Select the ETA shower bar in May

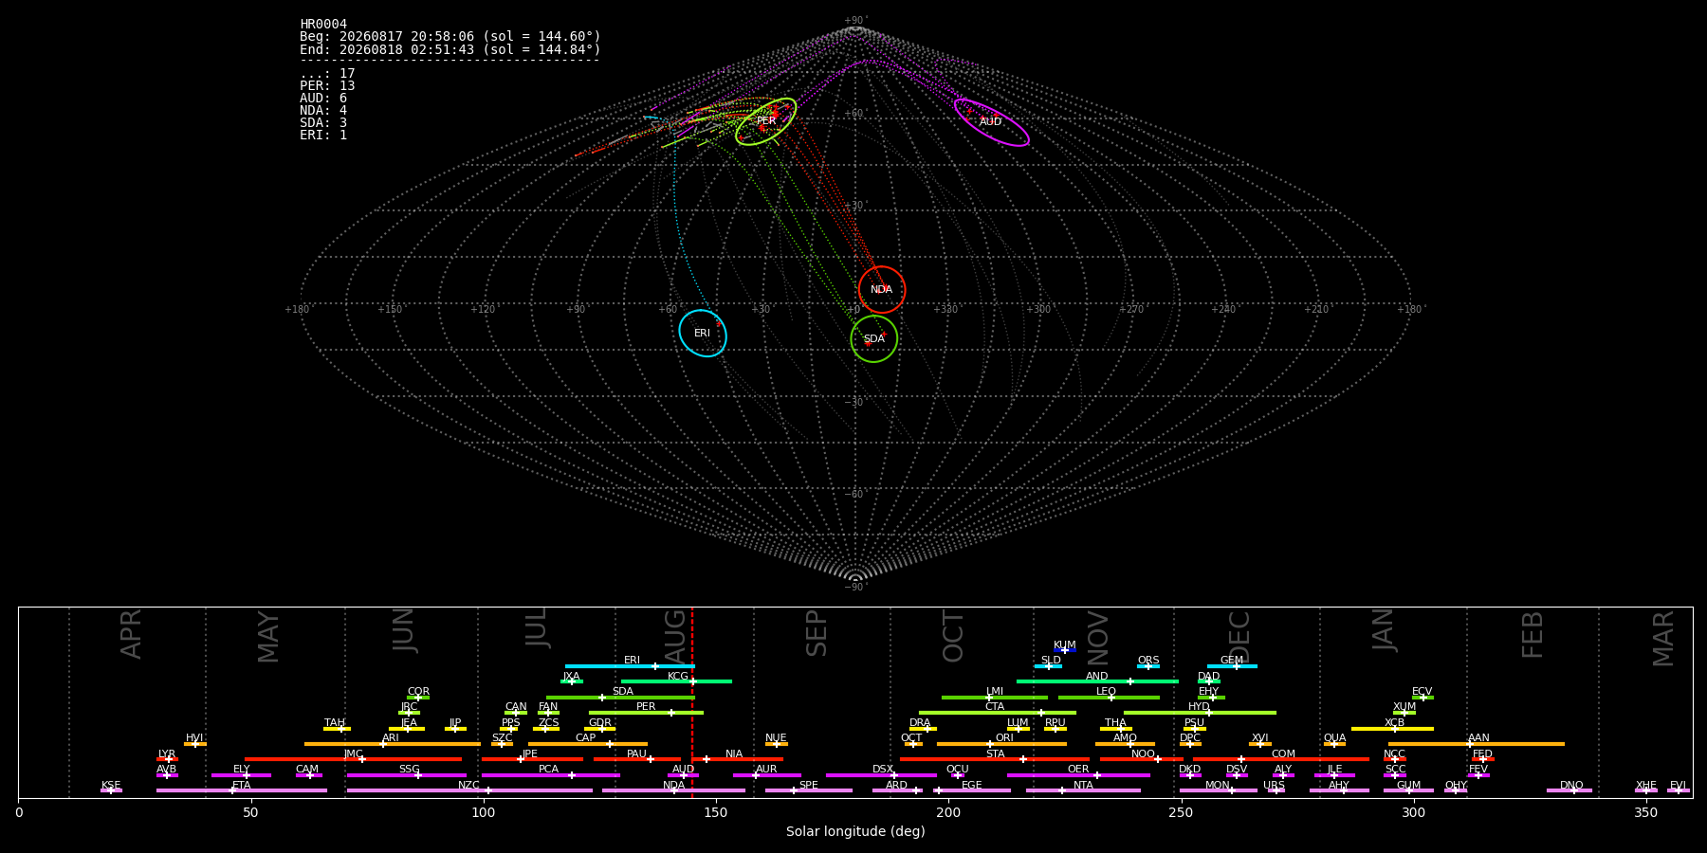pyautogui.click(x=242, y=790)
